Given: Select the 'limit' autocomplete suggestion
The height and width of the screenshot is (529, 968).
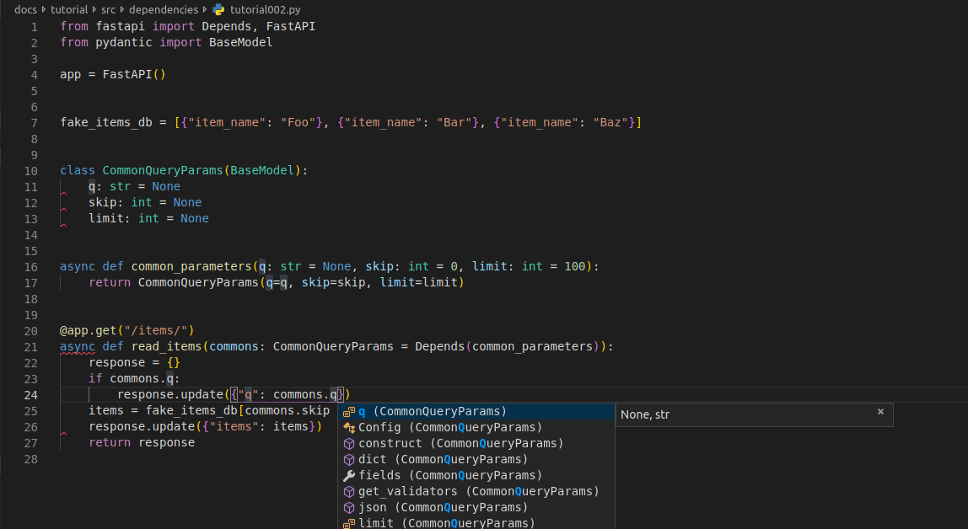Looking at the screenshot, I should coord(446,523).
